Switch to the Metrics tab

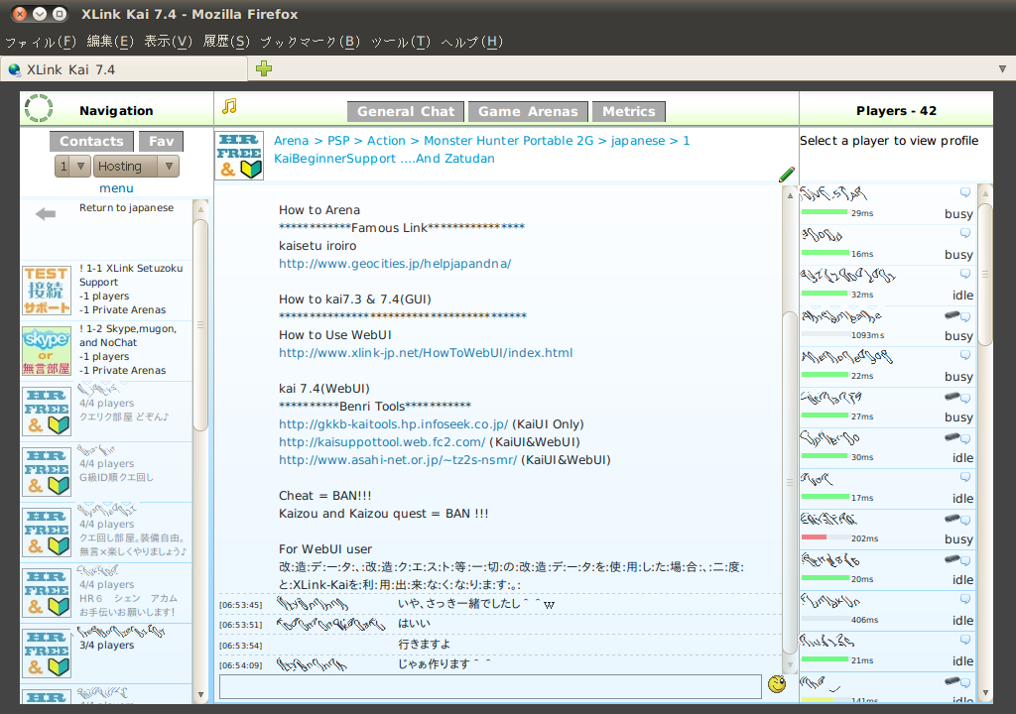pos(629,111)
